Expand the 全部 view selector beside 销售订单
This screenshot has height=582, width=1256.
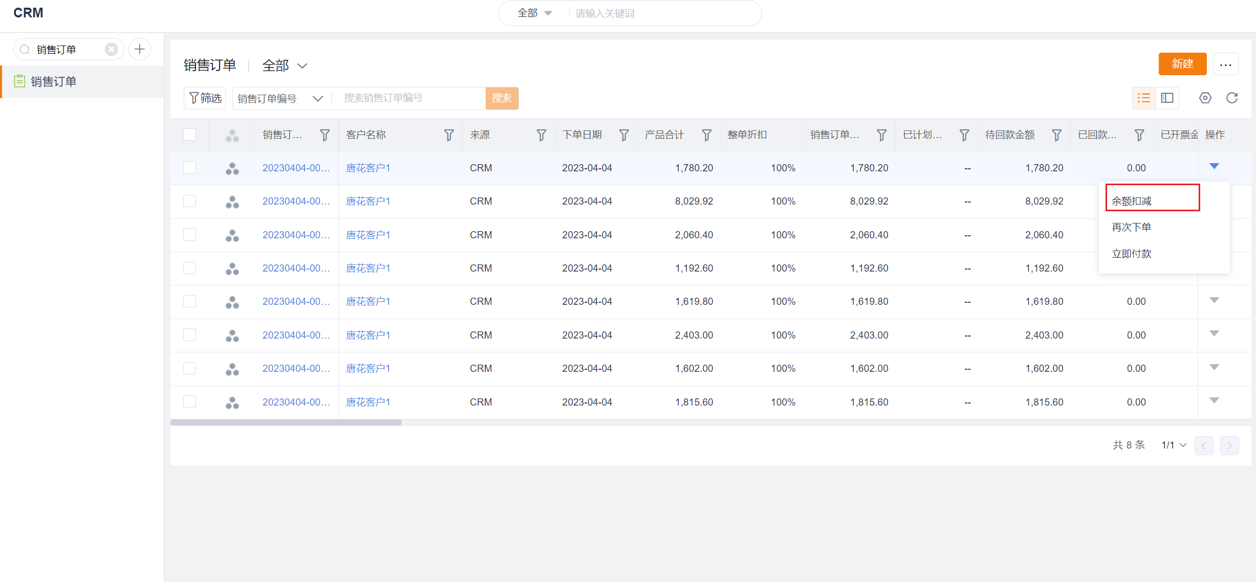tap(285, 65)
